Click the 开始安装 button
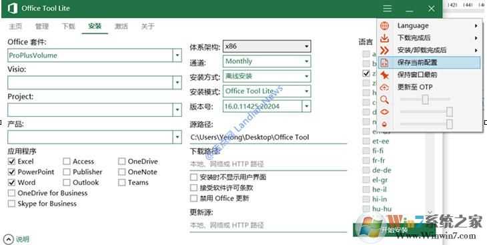 (394, 230)
